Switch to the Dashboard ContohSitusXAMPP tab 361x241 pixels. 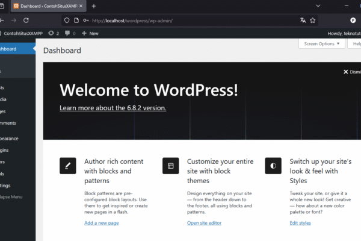48,6
